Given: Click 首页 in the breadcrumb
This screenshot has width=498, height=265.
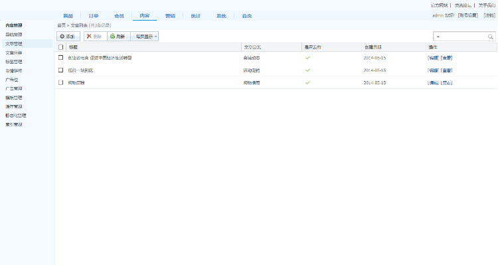Looking at the screenshot, I should click(61, 25).
